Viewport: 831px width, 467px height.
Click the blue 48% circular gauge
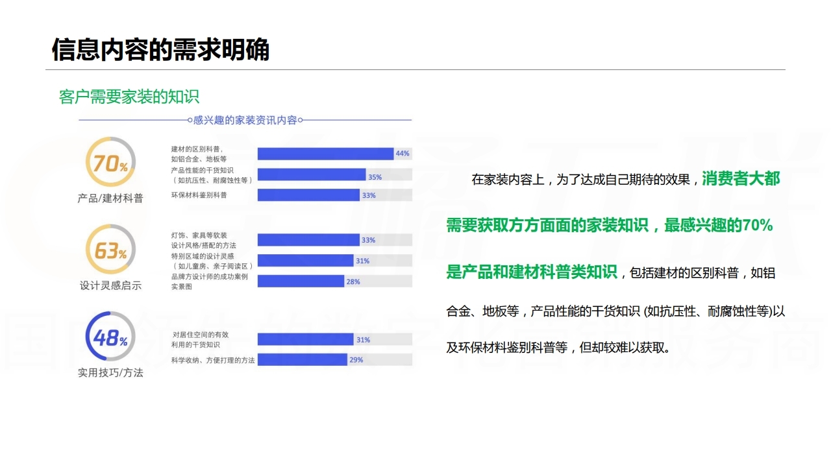110,337
